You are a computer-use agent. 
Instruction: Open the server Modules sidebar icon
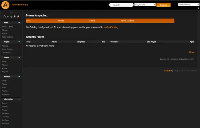click(15, 16)
